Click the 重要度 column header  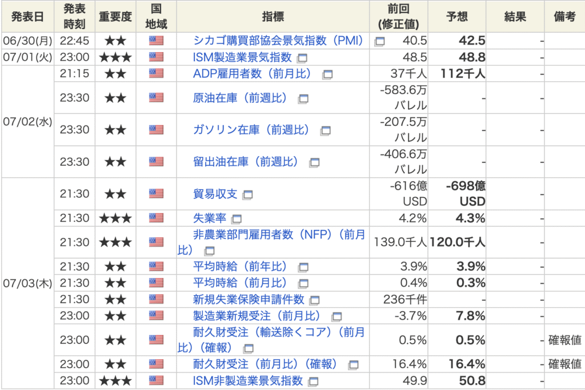(x=115, y=17)
